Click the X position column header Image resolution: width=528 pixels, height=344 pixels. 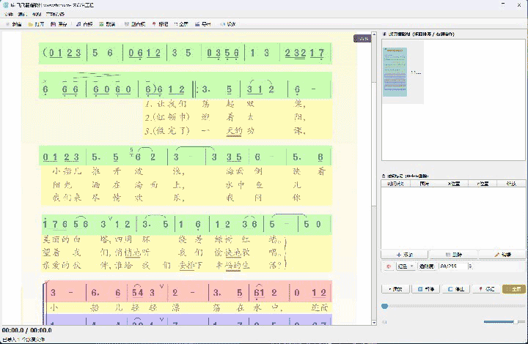(453, 184)
